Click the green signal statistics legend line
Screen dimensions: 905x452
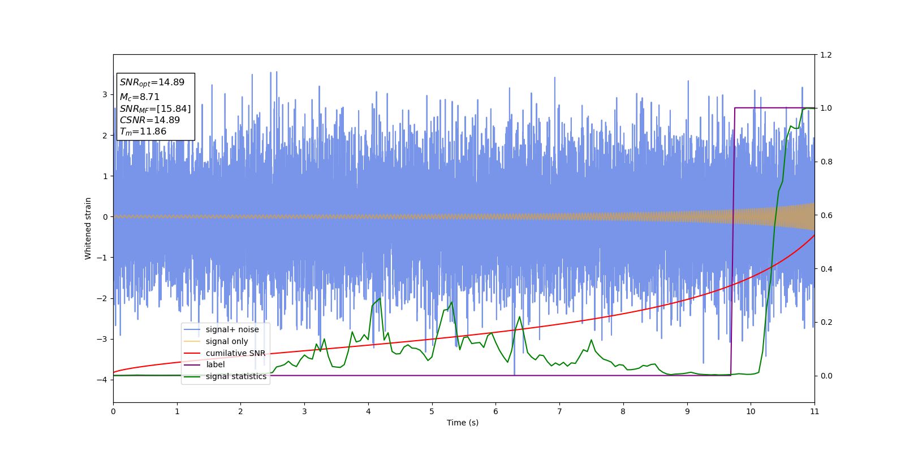click(192, 376)
